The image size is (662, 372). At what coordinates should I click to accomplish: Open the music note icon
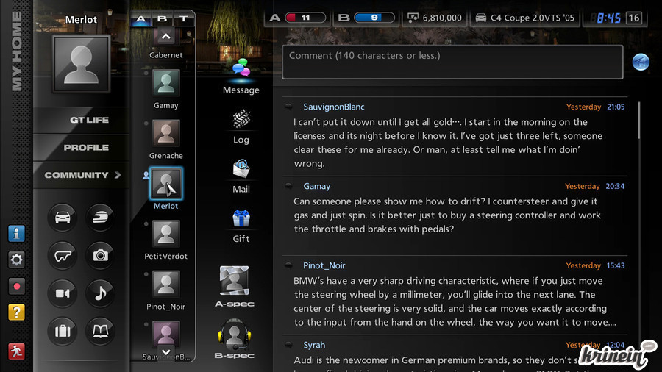101,293
